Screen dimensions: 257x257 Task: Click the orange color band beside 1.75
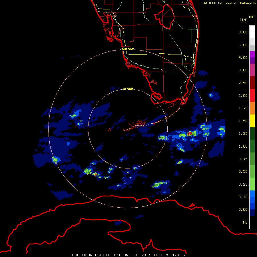click(x=252, y=108)
